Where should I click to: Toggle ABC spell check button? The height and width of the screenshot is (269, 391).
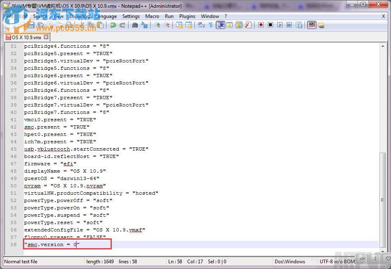[312, 25]
